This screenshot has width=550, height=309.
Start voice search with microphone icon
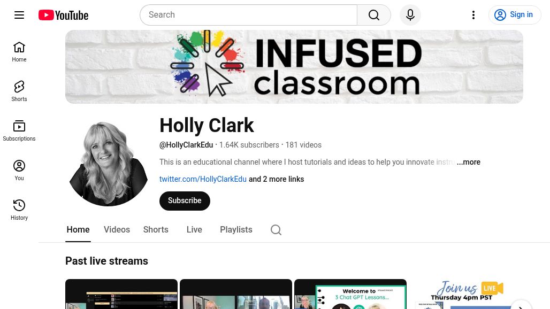click(410, 15)
